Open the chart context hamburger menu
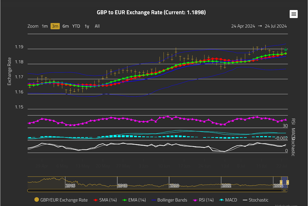308x206 pixels. [293, 14]
